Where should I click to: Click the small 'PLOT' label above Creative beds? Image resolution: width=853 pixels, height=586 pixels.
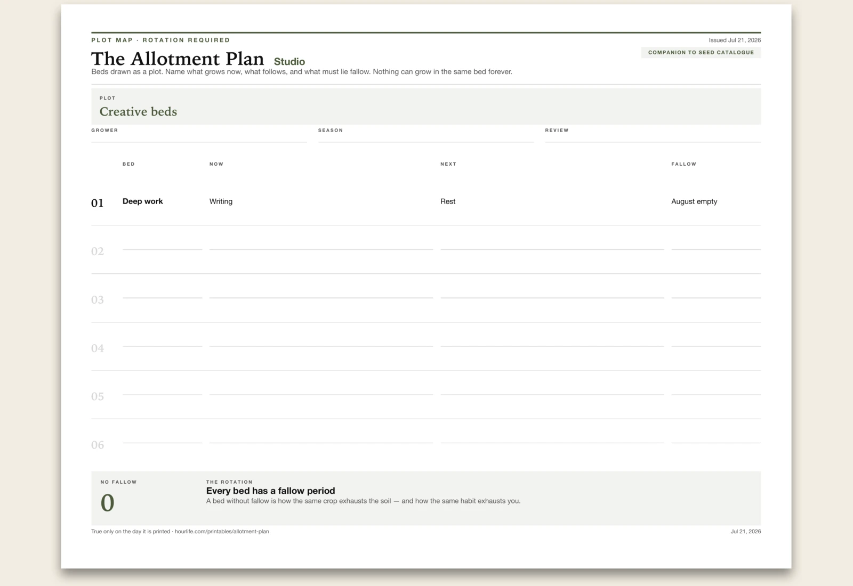click(107, 98)
